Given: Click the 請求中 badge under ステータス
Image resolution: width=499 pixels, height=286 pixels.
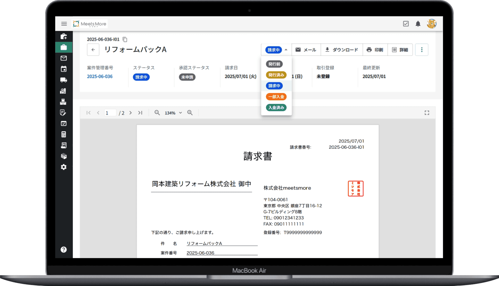Looking at the screenshot, I should click(x=141, y=77).
